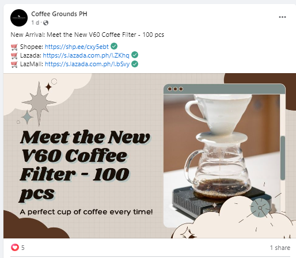Open the LazMall s.lazada.com.ph/l.bSvy link
Screen dimensions: 296x258
(x=87, y=64)
